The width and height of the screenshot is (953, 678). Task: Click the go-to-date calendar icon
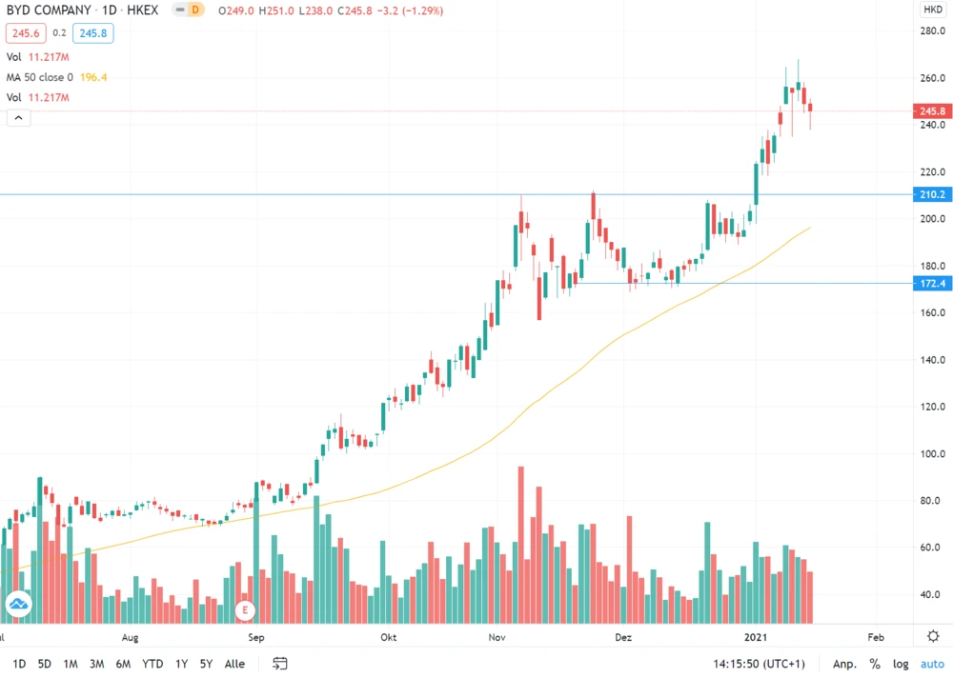click(280, 664)
